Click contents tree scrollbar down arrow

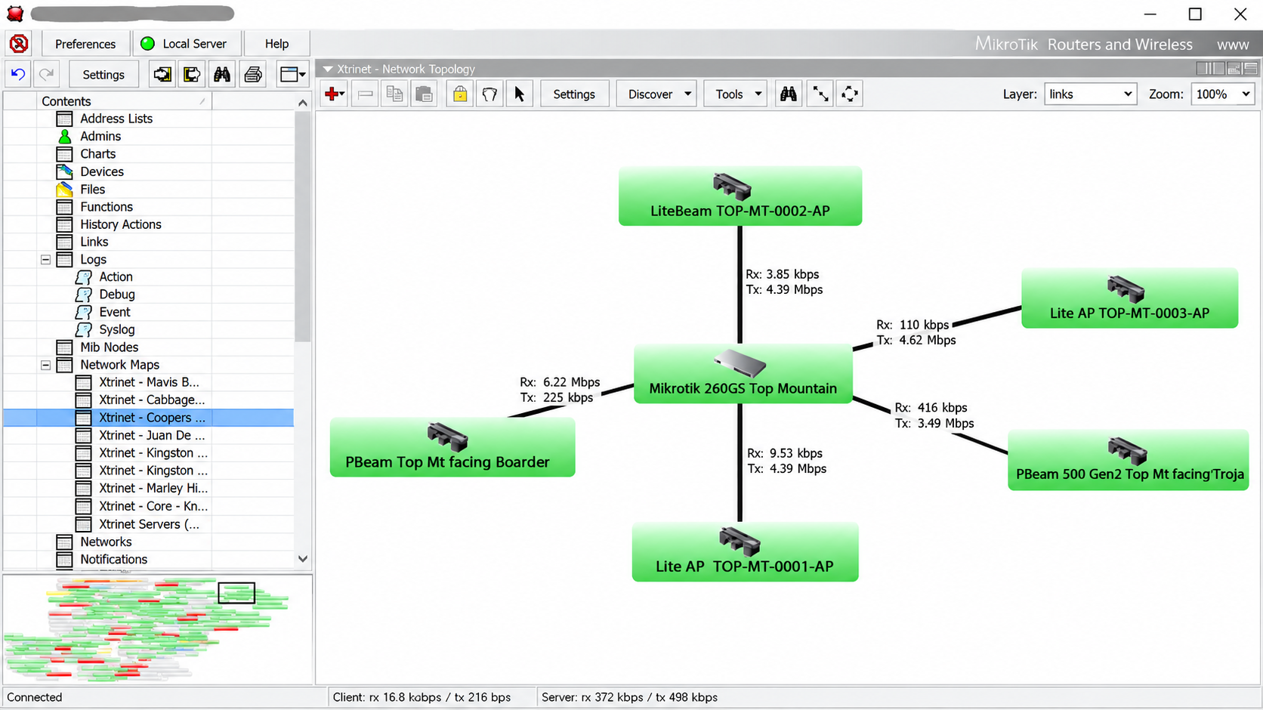click(303, 559)
